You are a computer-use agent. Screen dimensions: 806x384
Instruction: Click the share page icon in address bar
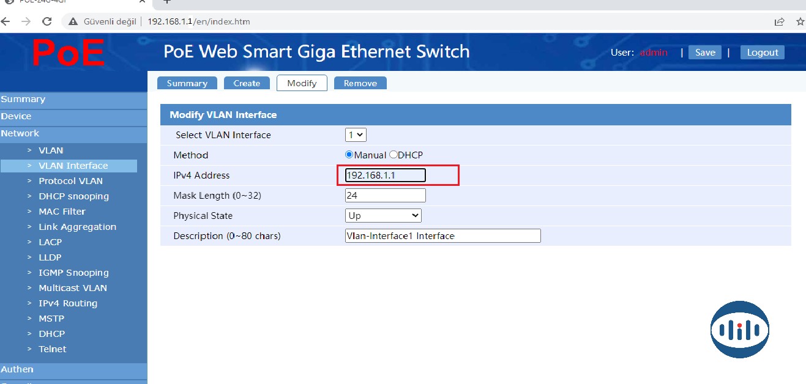[x=779, y=21]
